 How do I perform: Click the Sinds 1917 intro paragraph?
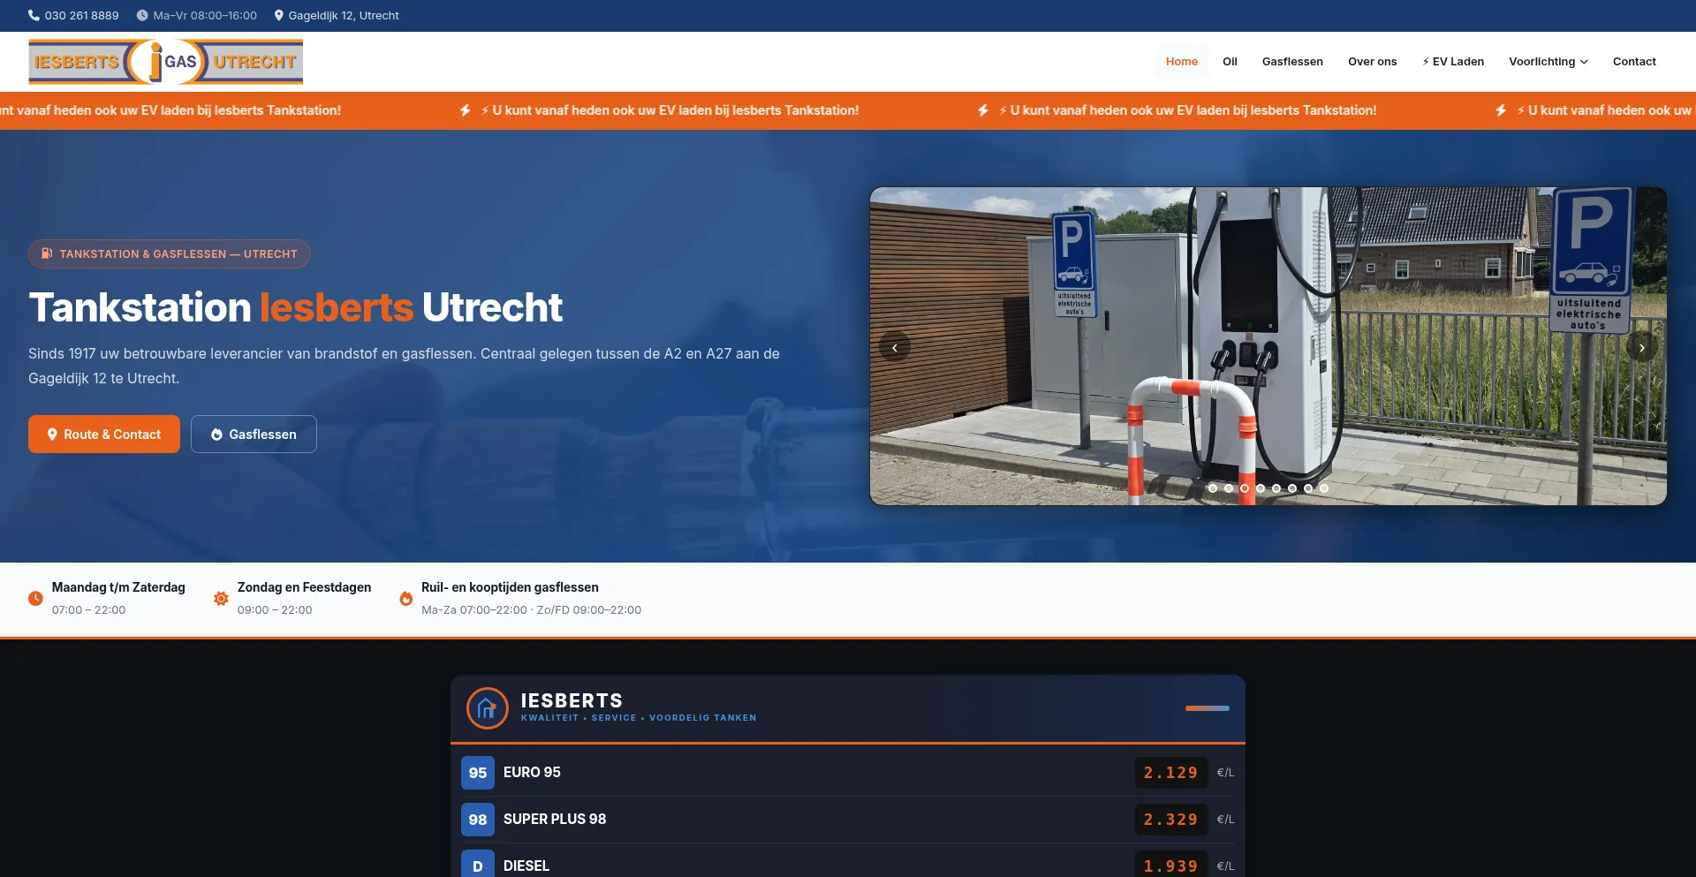pos(404,366)
